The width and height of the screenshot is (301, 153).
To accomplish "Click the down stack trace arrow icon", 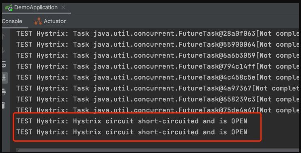I will coord(4,50).
